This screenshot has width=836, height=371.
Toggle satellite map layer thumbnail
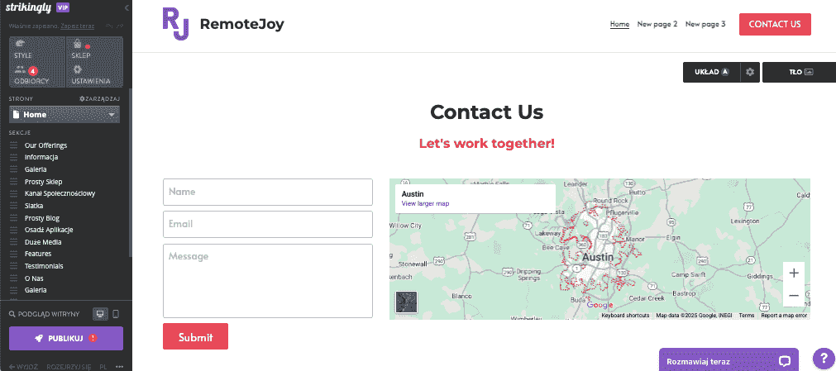click(406, 302)
